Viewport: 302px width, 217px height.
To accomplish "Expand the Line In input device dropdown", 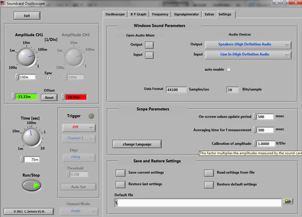I will click(248, 55).
